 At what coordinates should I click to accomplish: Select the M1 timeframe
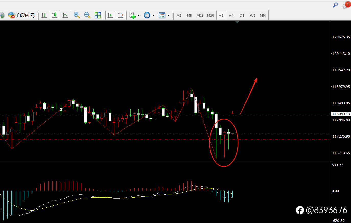[x=179, y=15]
